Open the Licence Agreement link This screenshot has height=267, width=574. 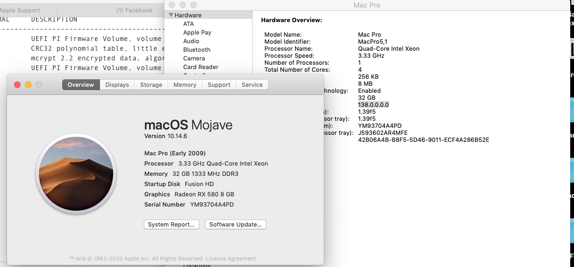[x=231, y=258]
